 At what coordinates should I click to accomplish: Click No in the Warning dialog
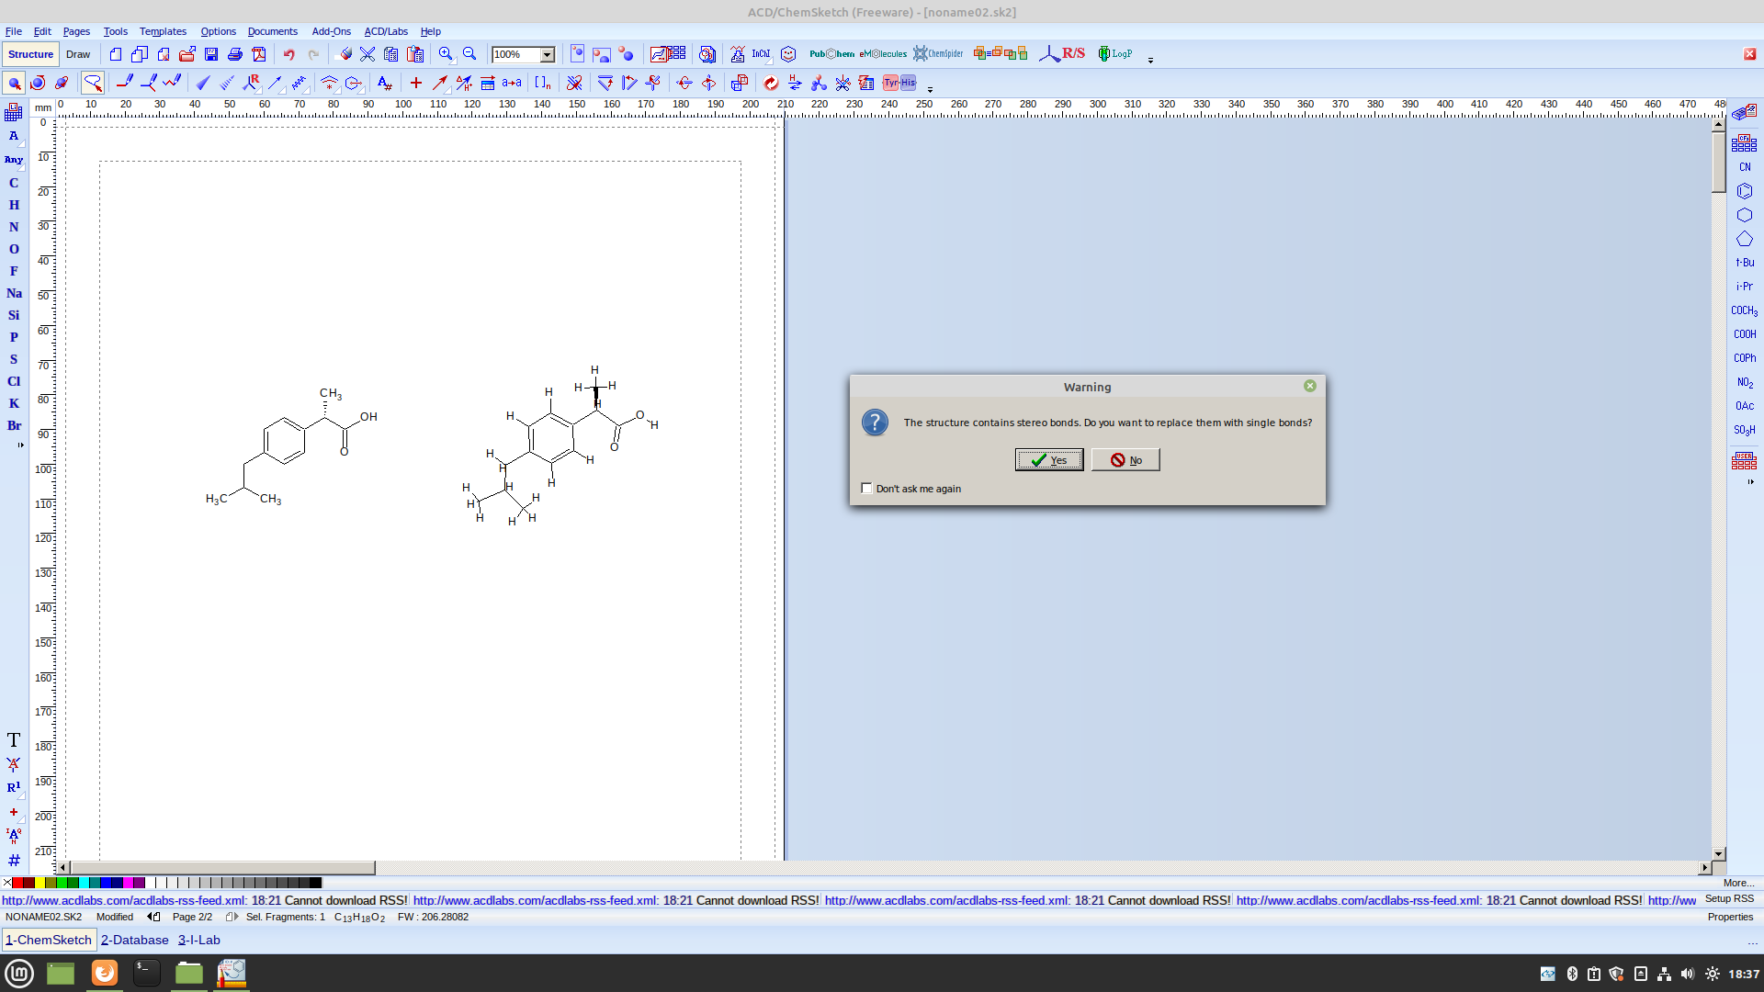[x=1125, y=460]
